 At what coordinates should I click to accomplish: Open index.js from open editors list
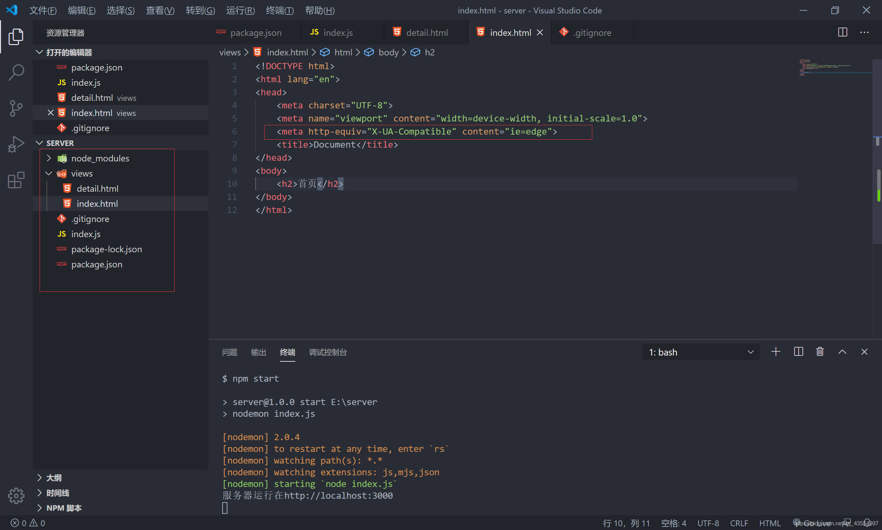point(121,83)
